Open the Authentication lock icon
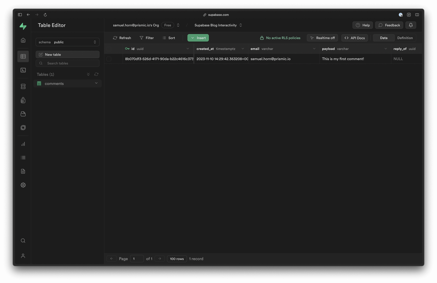The height and width of the screenshot is (283, 437). pyautogui.click(x=23, y=100)
